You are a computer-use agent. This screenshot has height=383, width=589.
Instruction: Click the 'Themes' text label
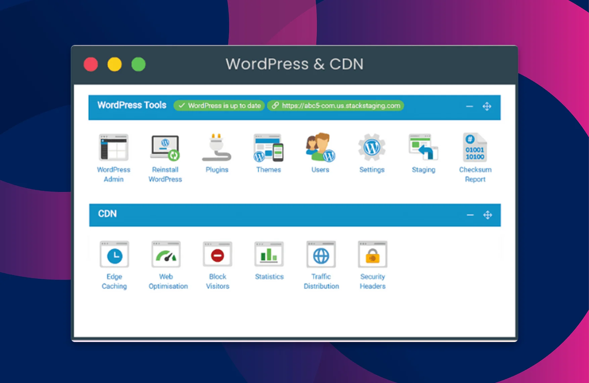(x=269, y=170)
